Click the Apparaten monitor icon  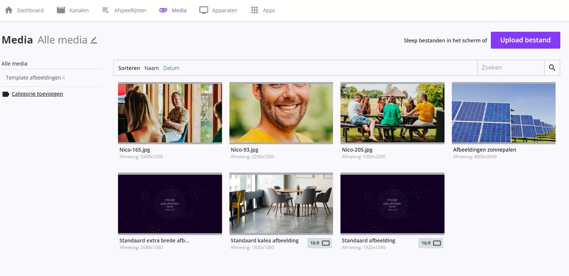[x=204, y=10]
